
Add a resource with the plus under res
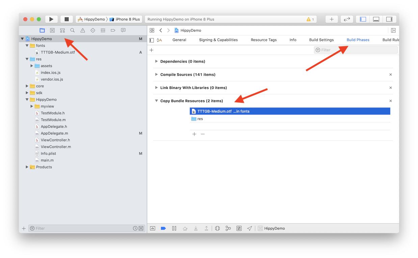194,134
